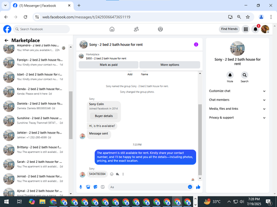277x207 pixels.
Task: Open the purple conversation info icon
Action: point(196,45)
